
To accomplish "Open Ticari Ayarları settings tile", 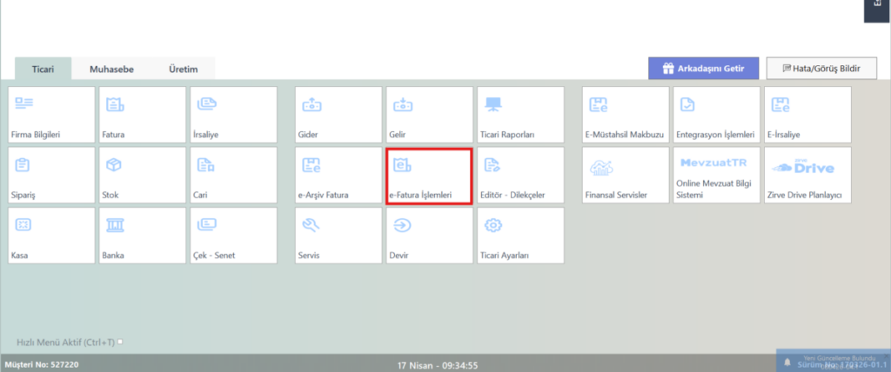I will [520, 236].
